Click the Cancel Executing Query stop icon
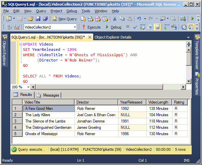Screen dimensions: 202x165 tap(128, 27)
